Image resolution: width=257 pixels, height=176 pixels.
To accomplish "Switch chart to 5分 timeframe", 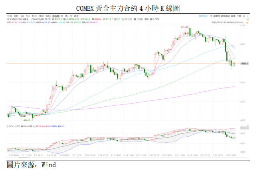I will 28,16.
